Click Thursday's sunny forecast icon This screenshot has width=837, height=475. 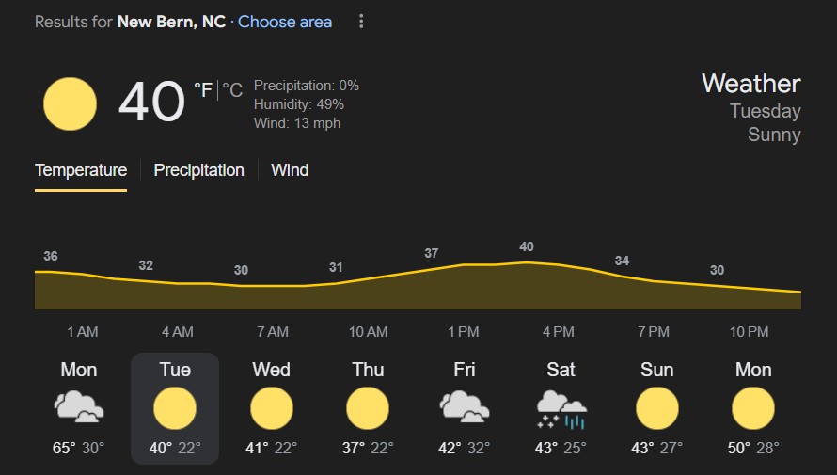[368, 409]
